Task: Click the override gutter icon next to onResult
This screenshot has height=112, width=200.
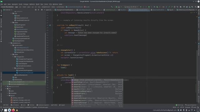Action: (x=50, y=25)
